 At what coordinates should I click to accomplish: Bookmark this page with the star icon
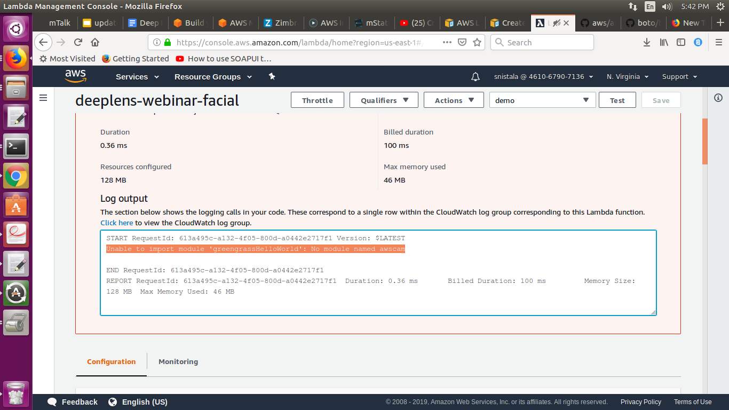coord(477,42)
